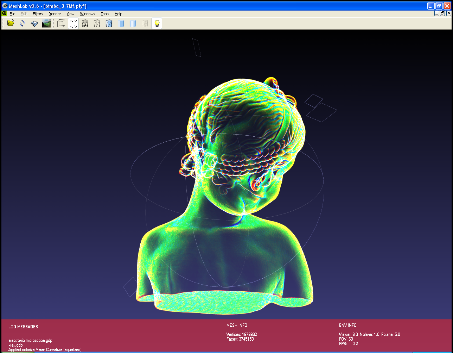Open the Help menu
This screenshot has height=353, width=453.
[119, 14]
